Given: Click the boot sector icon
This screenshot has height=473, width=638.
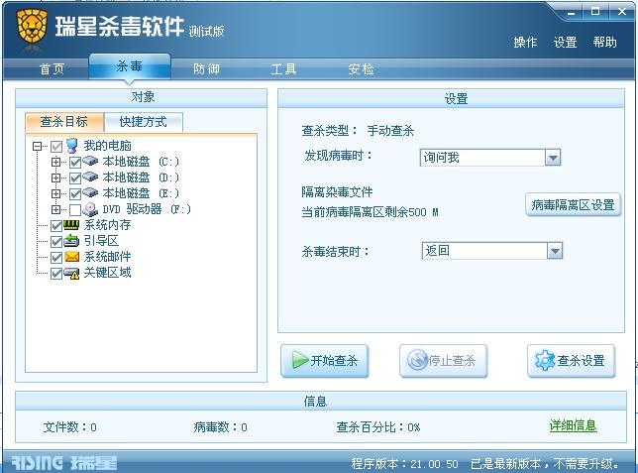Looking at the screenshot, I should point(71,240).
